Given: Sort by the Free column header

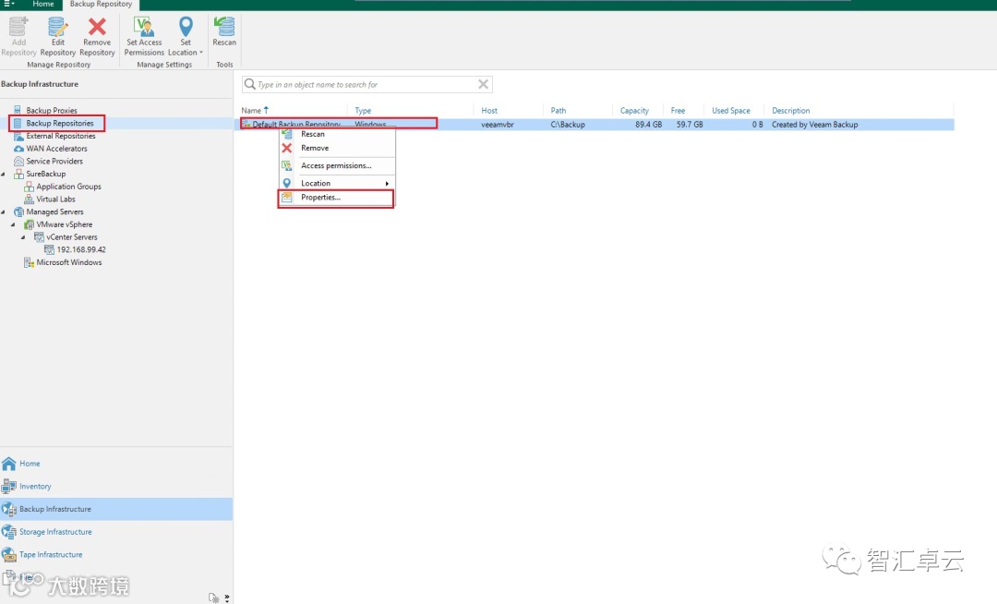Looking at the screenshot, I should point(678,111).
